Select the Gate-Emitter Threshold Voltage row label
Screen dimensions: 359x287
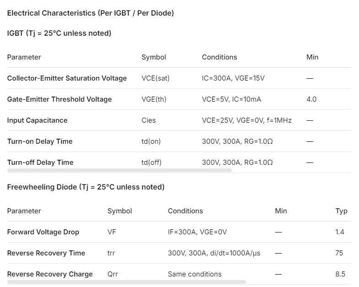tap(59, 99)
